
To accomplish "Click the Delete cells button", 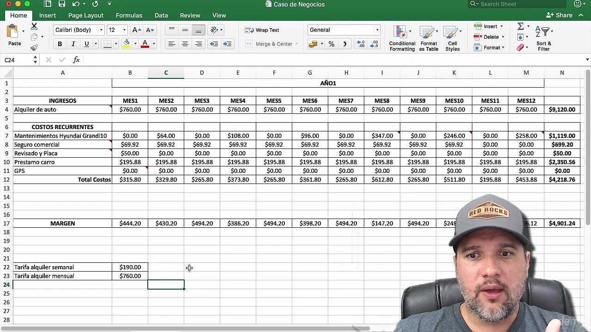I will coord(488,37).
